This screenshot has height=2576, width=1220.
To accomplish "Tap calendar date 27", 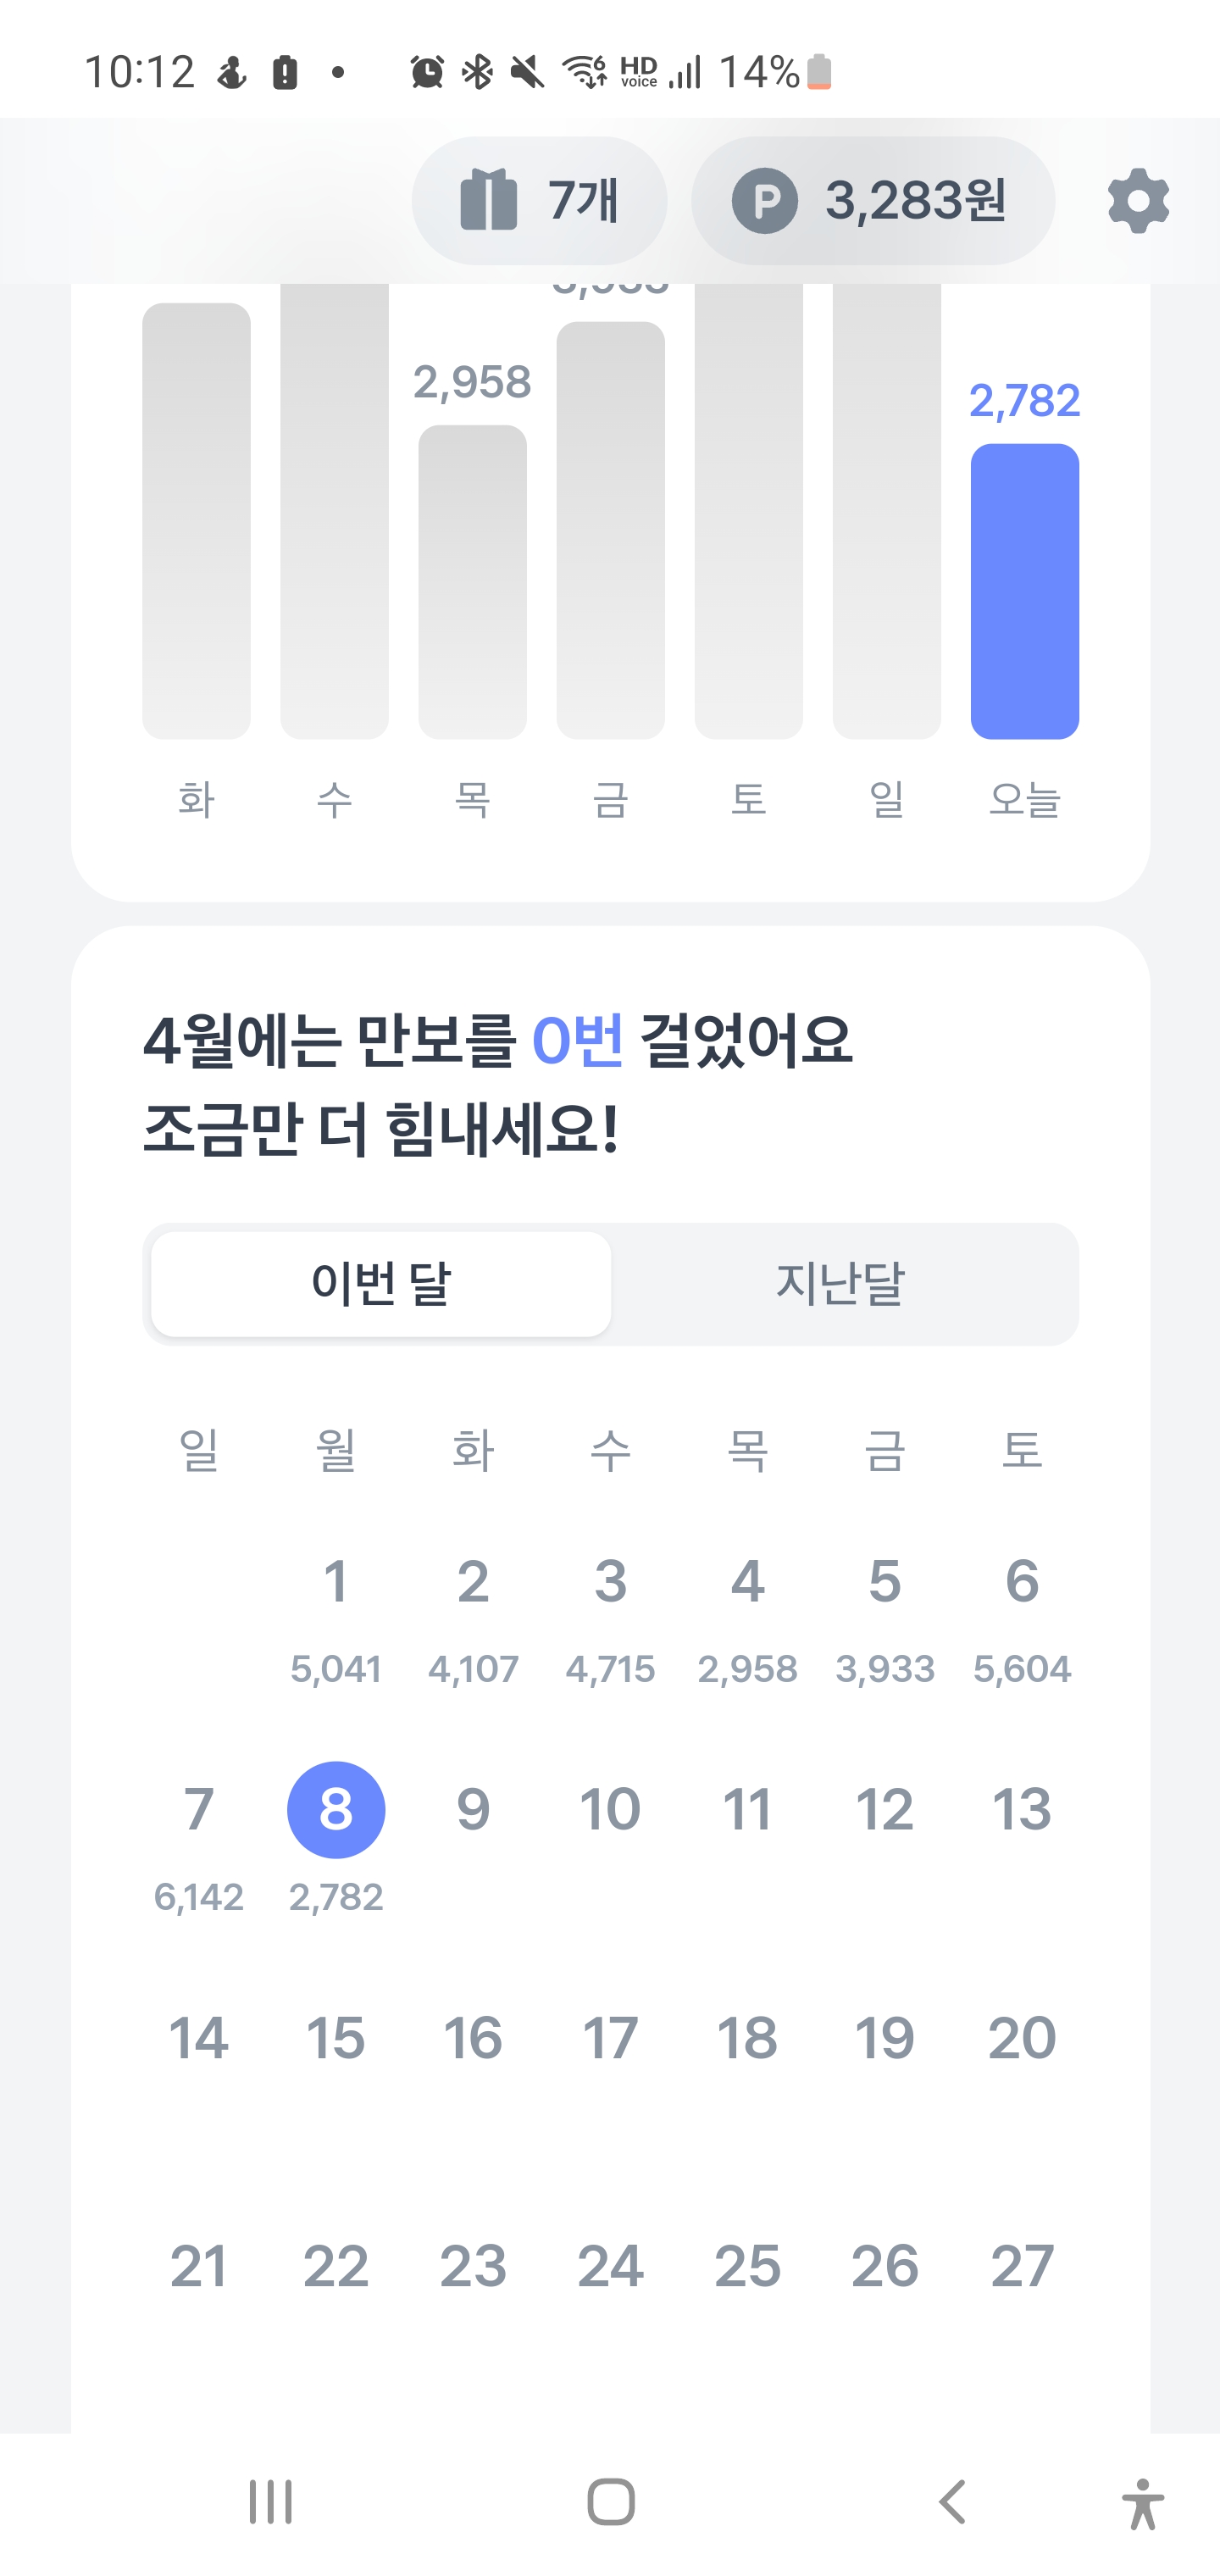I will pyautogui.click(x=1021, y=2266).
